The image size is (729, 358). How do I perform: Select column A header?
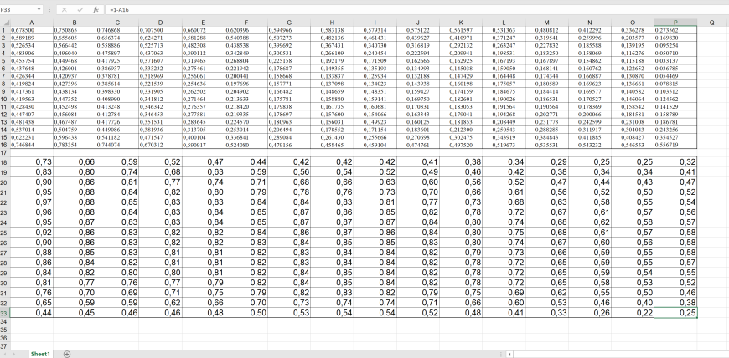click(x=32, y=23)
